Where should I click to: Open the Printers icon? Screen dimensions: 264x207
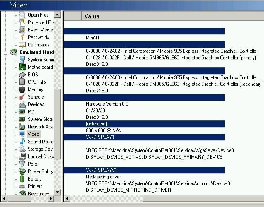click(x=22, y=186)
